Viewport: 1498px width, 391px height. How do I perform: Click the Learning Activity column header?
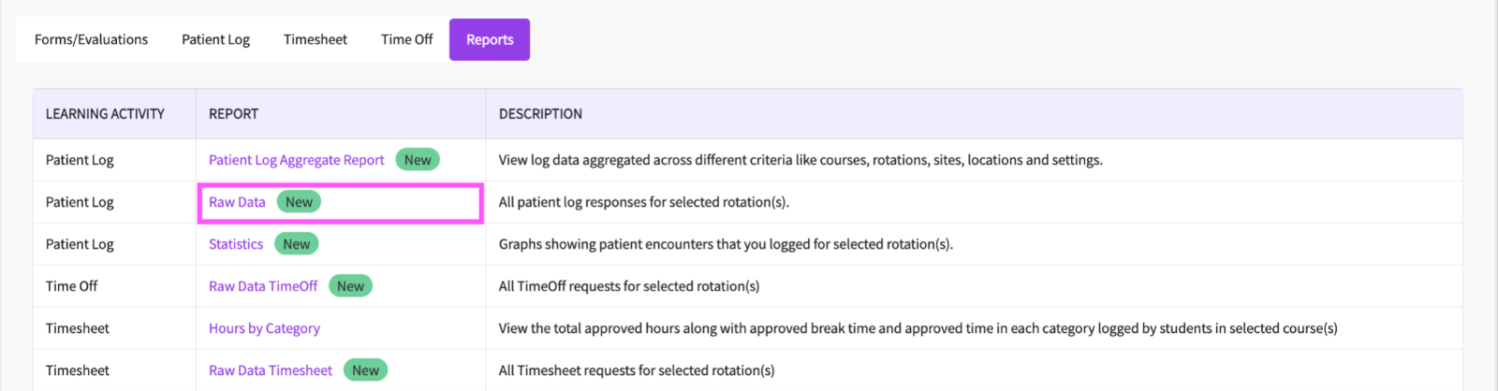click(105, 114)
